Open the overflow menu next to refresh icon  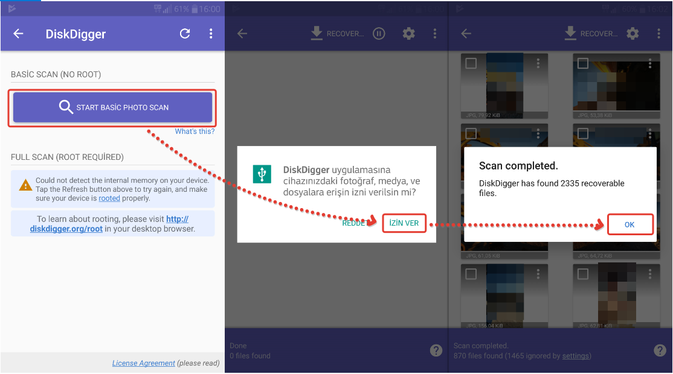click(x=211, y=34)
